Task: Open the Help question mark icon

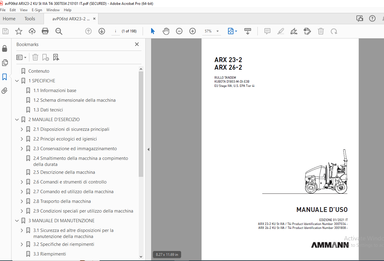Action: point(372,18)
